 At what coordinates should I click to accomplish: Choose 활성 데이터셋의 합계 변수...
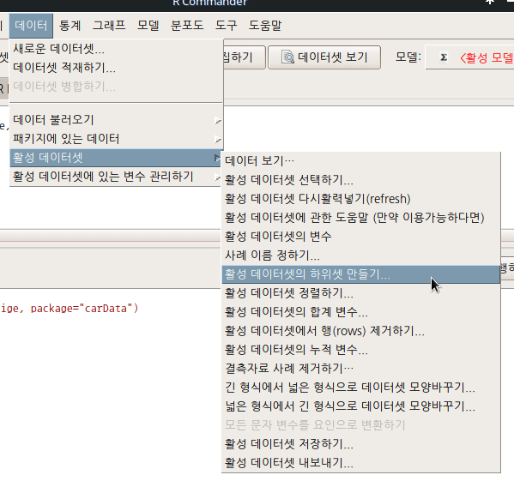pos(361,312)
